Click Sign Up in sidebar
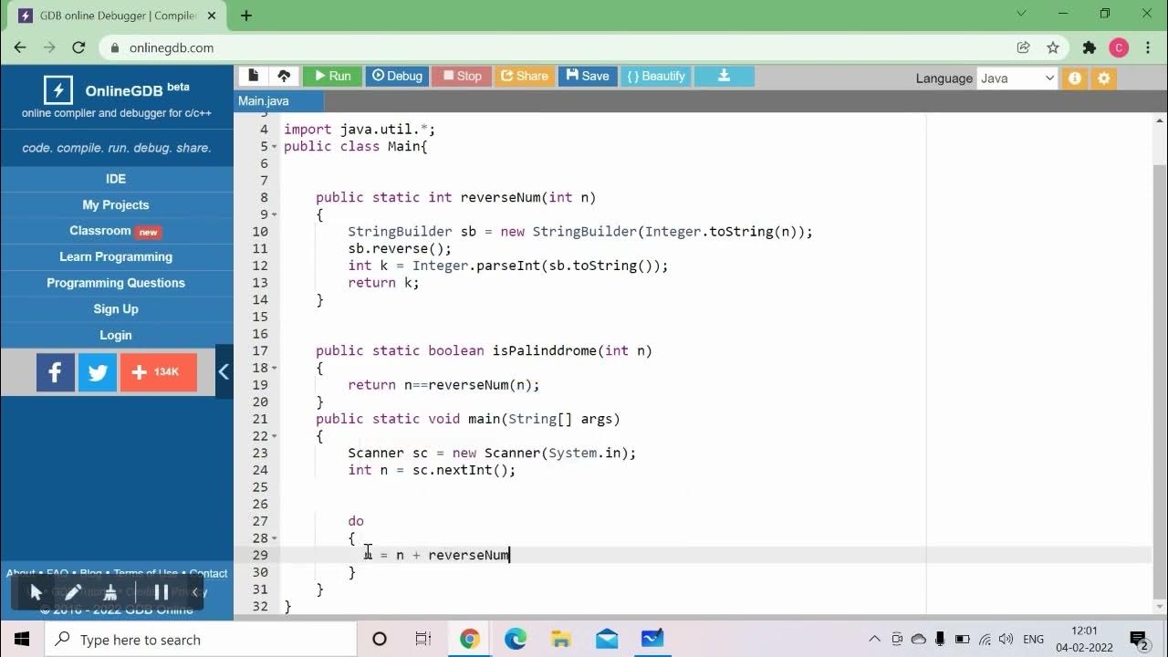The width and height of the screenshot is (1168, 657). (x=116, y=308)
